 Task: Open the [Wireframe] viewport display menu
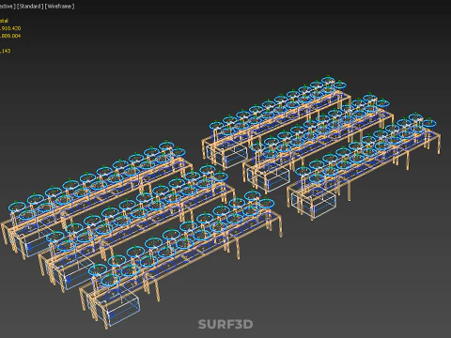click(x=60, y=7)
